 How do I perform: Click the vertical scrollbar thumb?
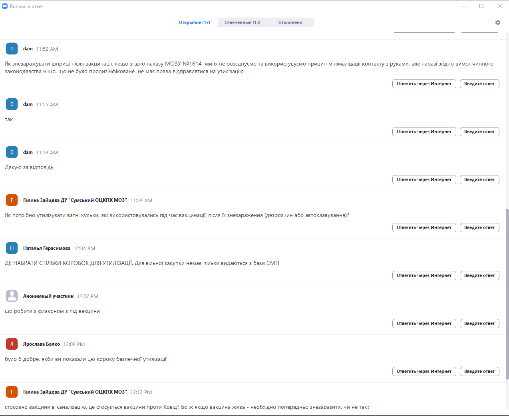tap(507, 294)
